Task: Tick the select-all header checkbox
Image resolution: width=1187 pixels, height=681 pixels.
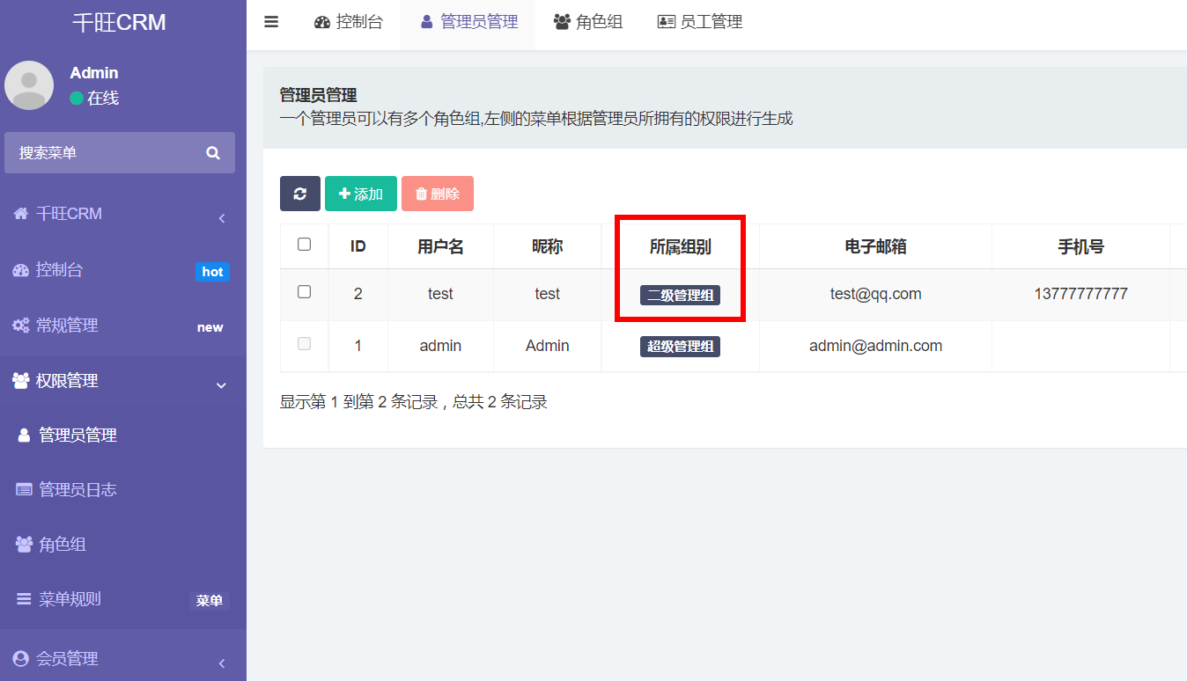Action: tap(305, 245)
